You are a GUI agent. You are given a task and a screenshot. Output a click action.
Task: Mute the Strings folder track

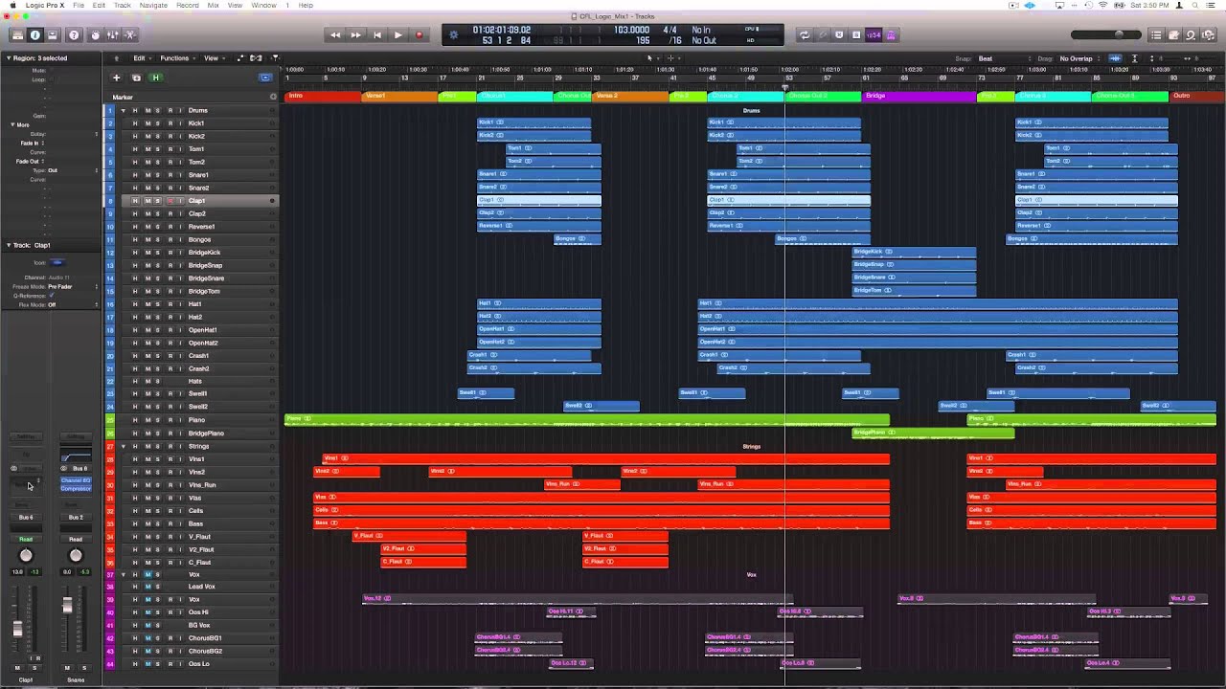pos(147,446)
